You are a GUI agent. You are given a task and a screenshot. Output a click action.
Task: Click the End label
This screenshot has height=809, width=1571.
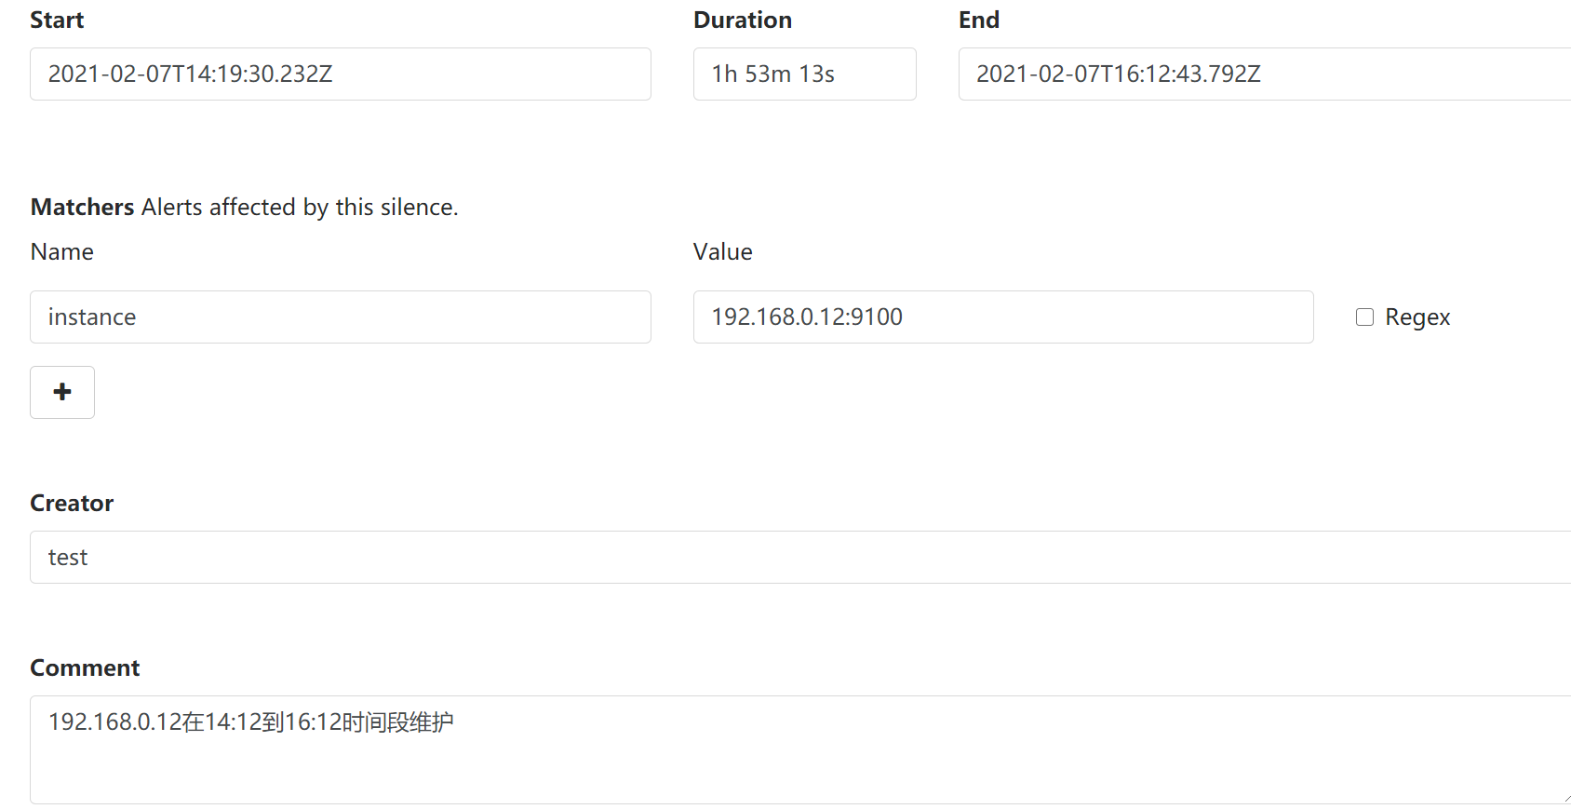[x=979, y=20]
